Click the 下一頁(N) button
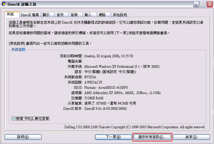Image resolution: width=214 pixels, height=144 pixels. pyautogui.click(x=113, y=137)
